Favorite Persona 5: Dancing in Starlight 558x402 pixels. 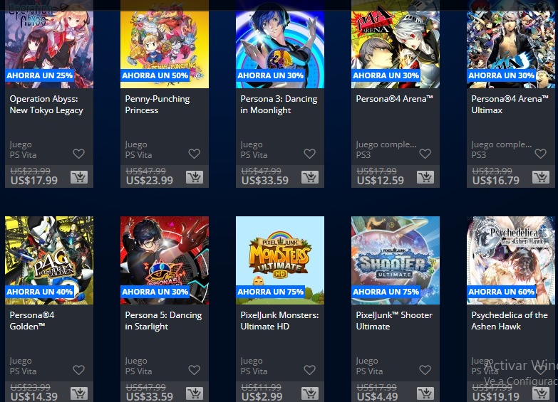[195, 370]
